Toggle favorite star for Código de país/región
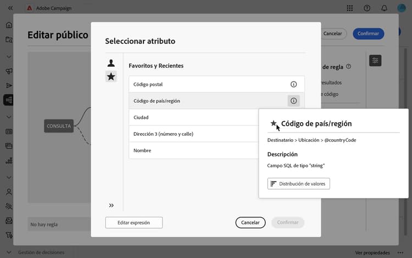412x258 pixels. [x=274, y=123]
